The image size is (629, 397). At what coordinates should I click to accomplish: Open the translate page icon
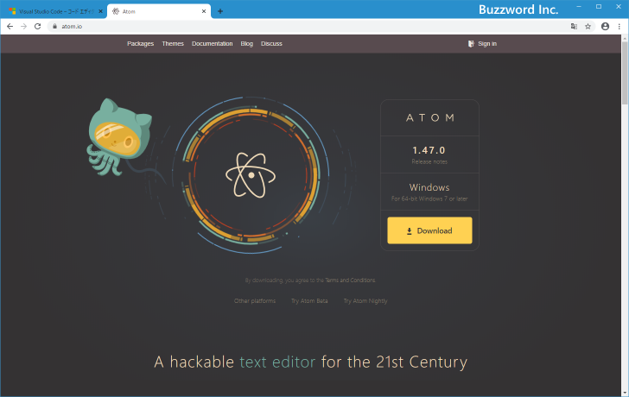574,27
